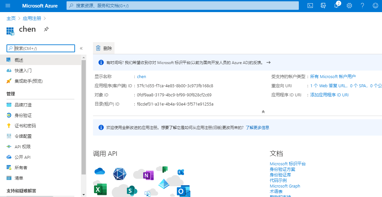382x197 pixels.
Task: Collapse the essentials section with the double up chevron
Action: pyautogui.click(x=263, y=112)
